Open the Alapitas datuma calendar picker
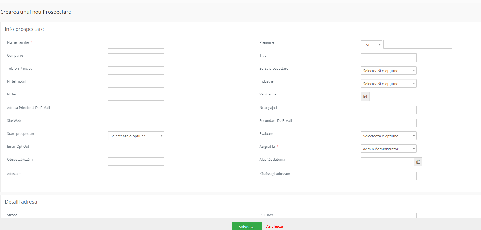The width and height of the screenshot is (481, 230). click(x=418, y=162)
